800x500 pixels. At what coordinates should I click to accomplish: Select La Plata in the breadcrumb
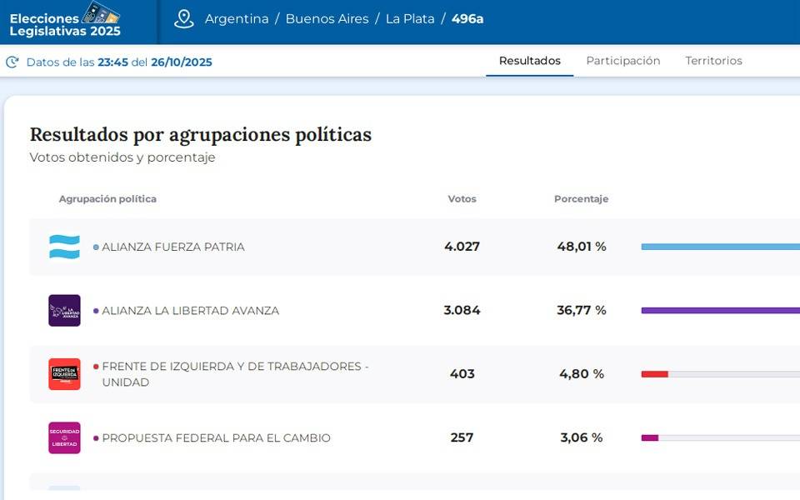[409, 19]
